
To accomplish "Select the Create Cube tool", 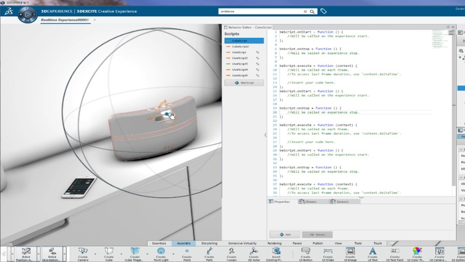I will 108,251.
